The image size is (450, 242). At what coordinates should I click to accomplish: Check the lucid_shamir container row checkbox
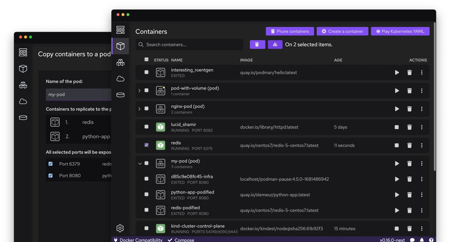click(x=146, y=127)
